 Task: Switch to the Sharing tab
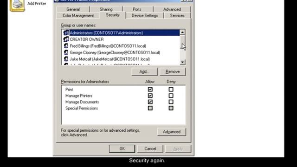(x=106, y=9)
